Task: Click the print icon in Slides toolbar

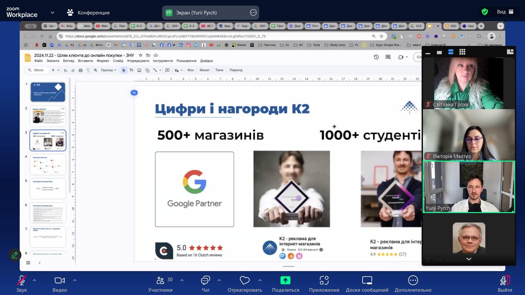Action: point(80,70)
